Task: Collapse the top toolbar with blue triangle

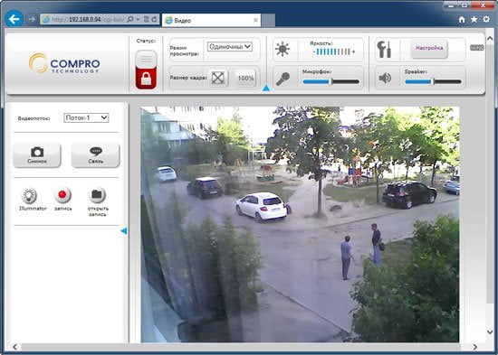Action: tap(266, 89)
